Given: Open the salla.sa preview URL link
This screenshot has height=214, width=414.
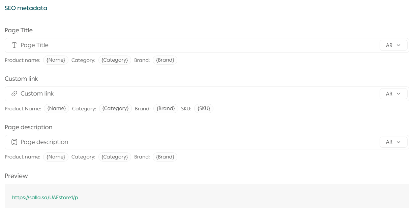Looking at the screenshot, I should 45,198.
